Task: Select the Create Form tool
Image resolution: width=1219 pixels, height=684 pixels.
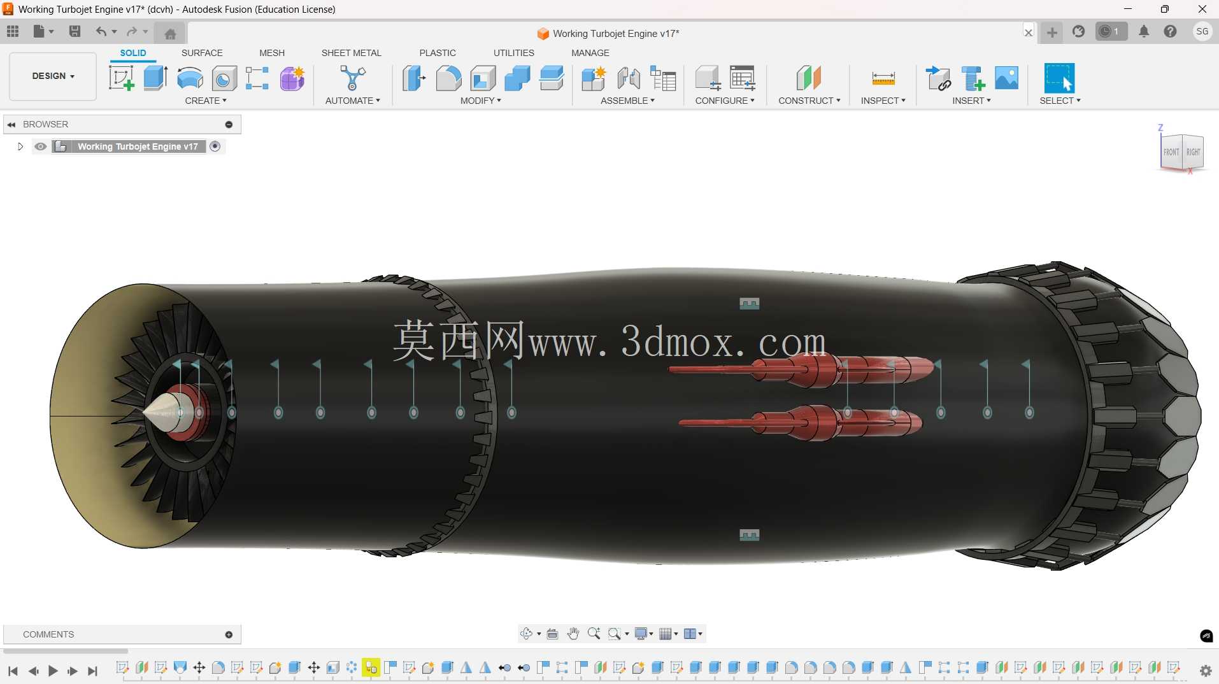Action: coord(292,78)
